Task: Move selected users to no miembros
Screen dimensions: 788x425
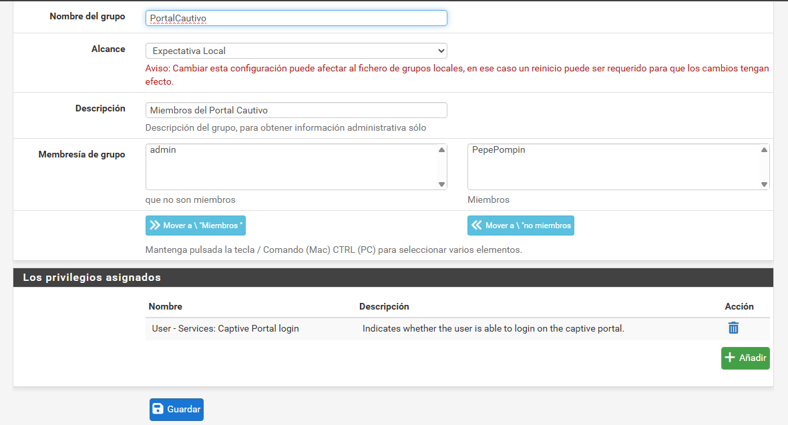Action: click(x=520, y=226)
